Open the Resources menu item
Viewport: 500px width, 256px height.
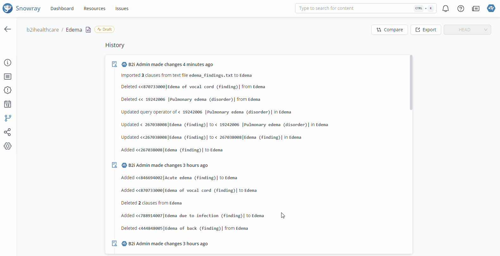pyautogui.click(x=95, y=9)
